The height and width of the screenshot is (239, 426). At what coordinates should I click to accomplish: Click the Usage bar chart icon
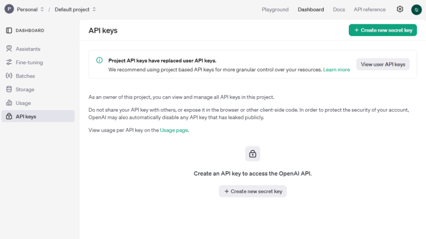(x=9, y=103)
